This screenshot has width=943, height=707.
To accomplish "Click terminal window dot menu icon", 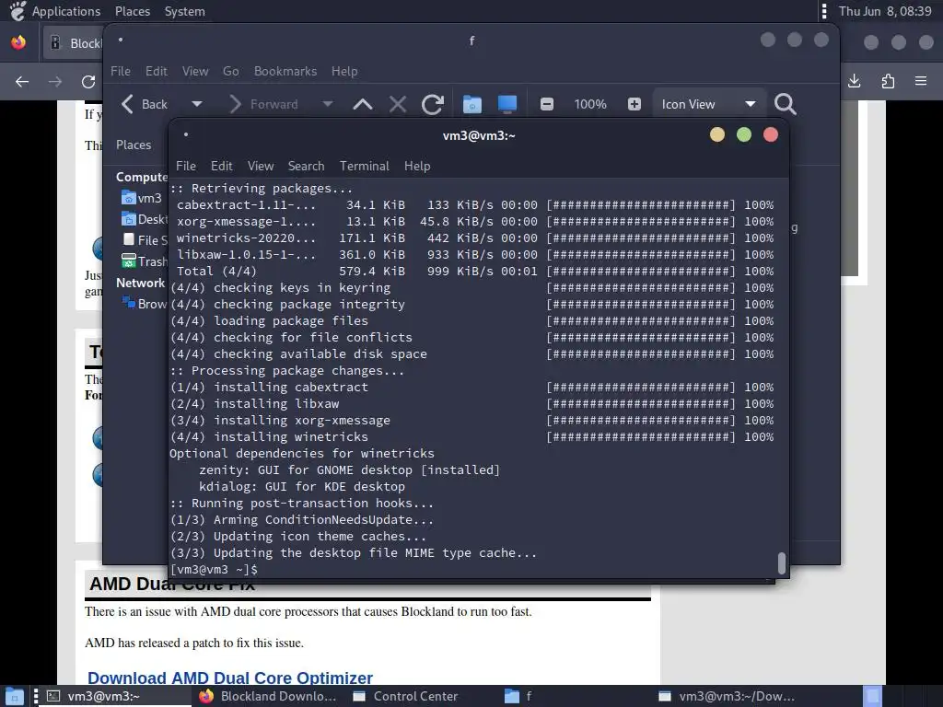I will 186,134.
